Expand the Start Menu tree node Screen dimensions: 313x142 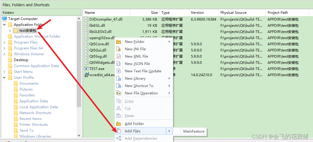tap(4, 72)
